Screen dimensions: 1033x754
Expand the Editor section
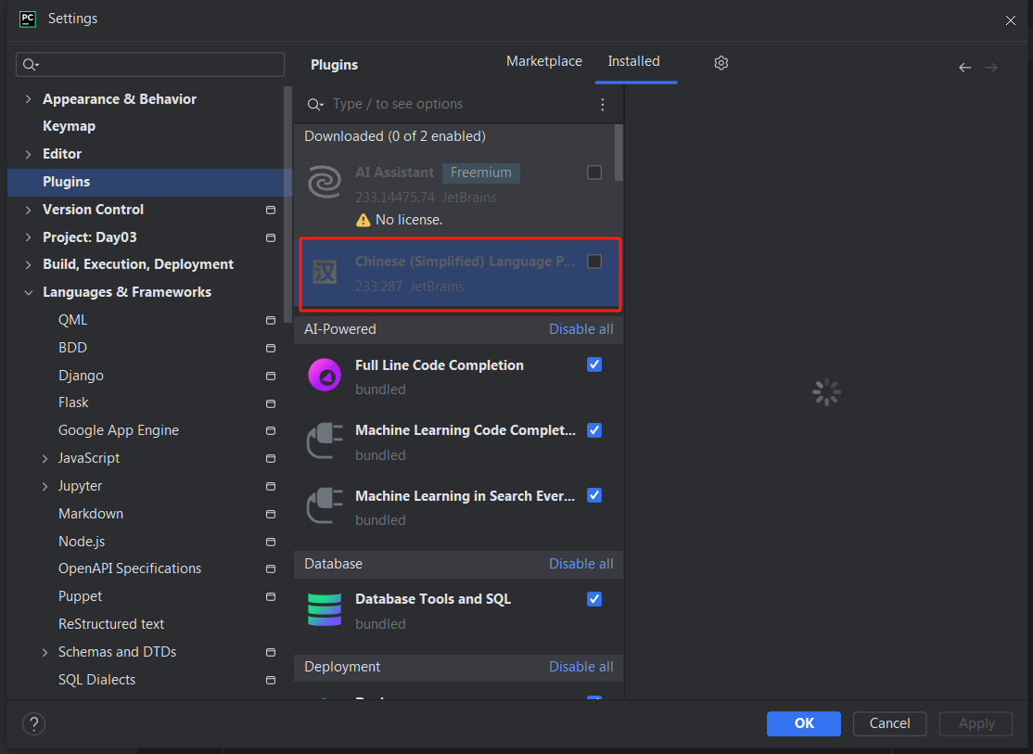click(28, 154)
